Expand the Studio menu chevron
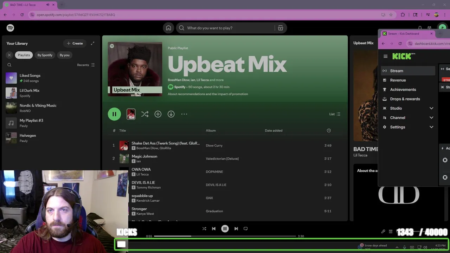The width and height of the screenshot is (450, 253). [x=431, y=108]
